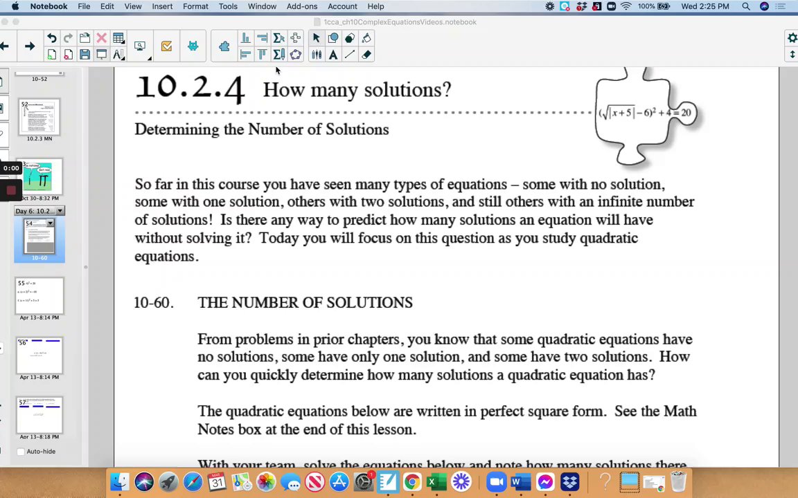Select the Text tool letter A
This screenshot has height=498, width=798.
(x=332, y=55)
